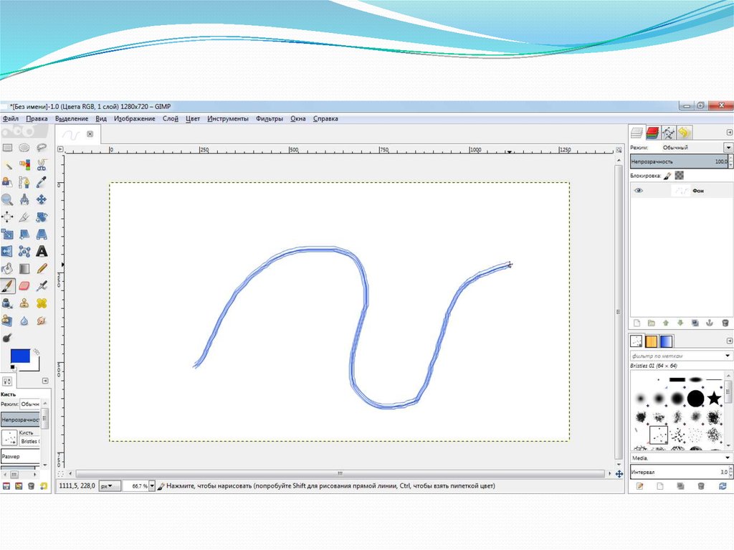Expand the brush tag filter dropdown
This screenshot has width=734, height=550.
728,356
